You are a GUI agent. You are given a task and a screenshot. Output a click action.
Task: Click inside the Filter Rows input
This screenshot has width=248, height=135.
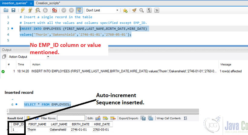coord(71,118)
